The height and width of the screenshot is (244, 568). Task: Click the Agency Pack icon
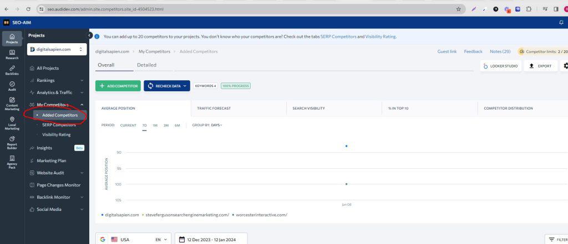tap(12, 161)
